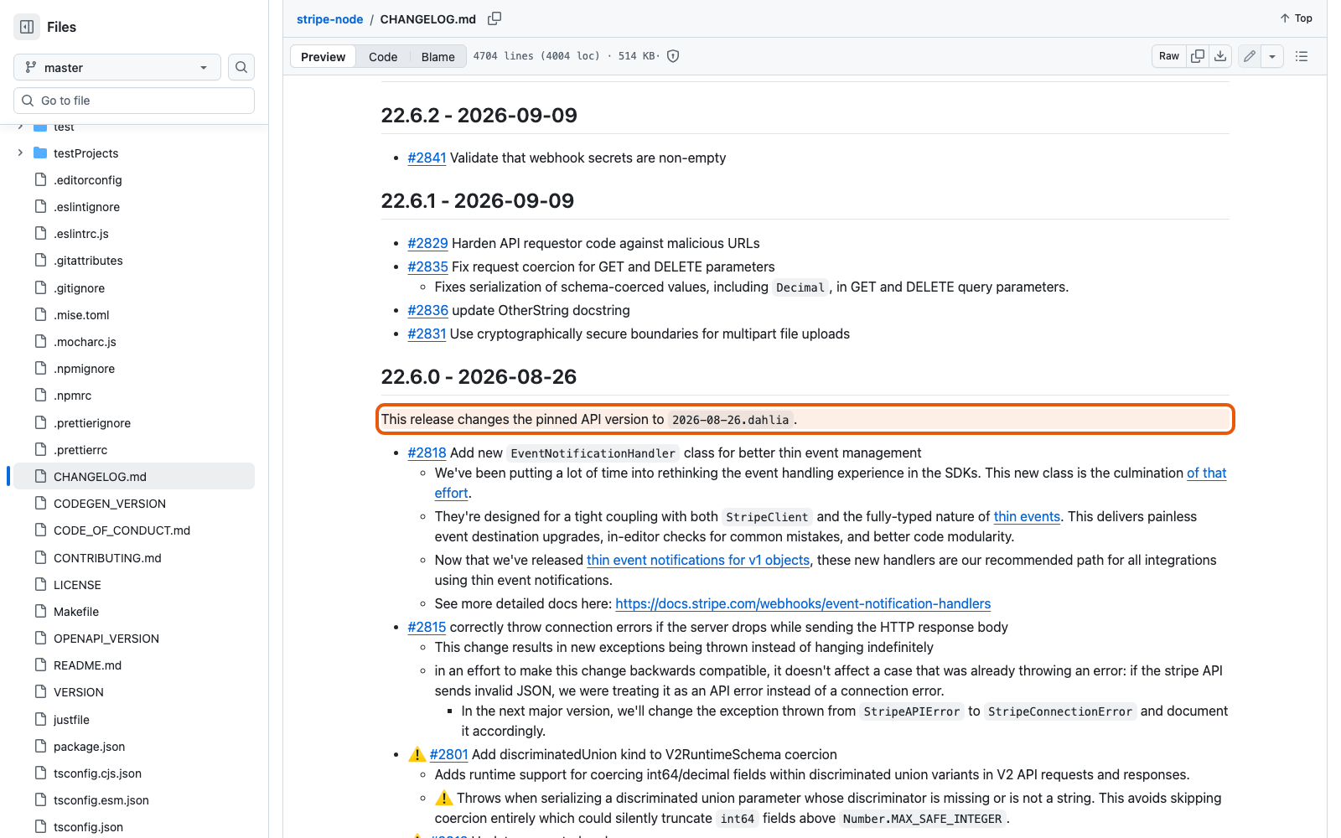Expand the testProjects folder chevron

[20, 153]
